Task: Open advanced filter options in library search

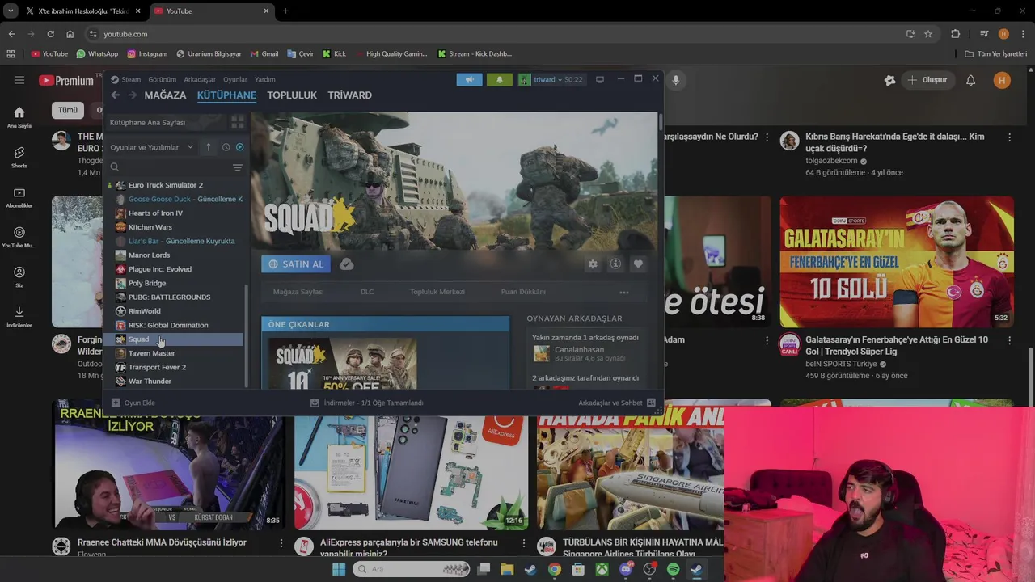Action: 238,167
